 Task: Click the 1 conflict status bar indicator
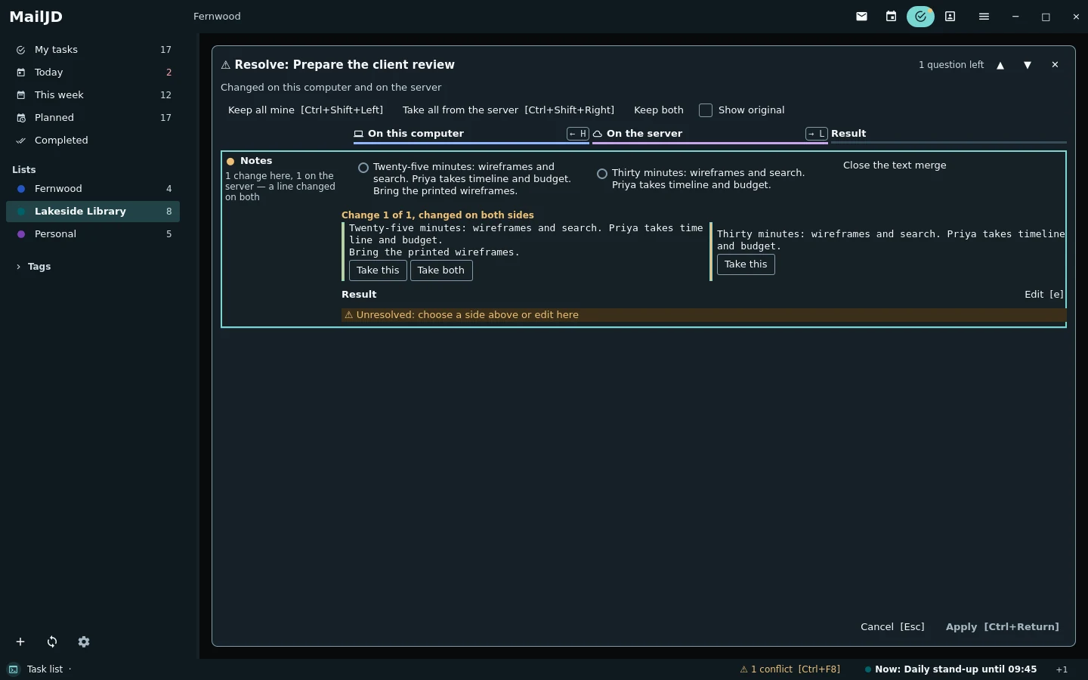click(790, 669)
